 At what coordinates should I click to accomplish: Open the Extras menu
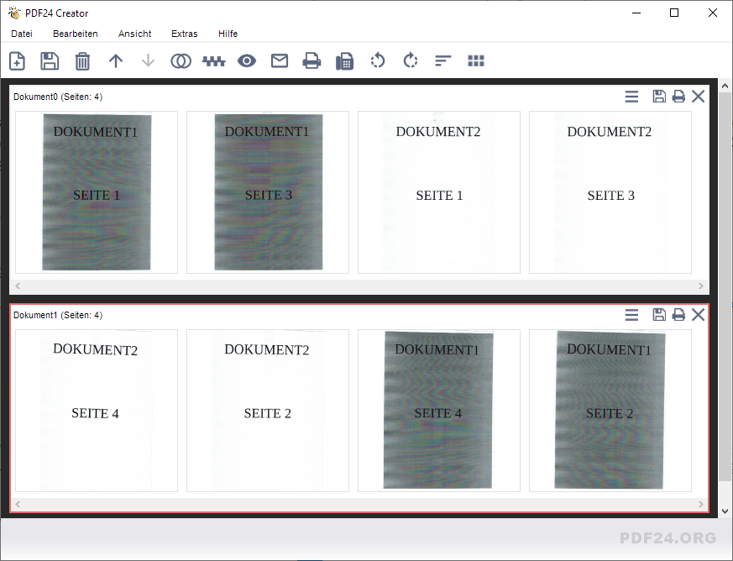click(x=184, y=34)
